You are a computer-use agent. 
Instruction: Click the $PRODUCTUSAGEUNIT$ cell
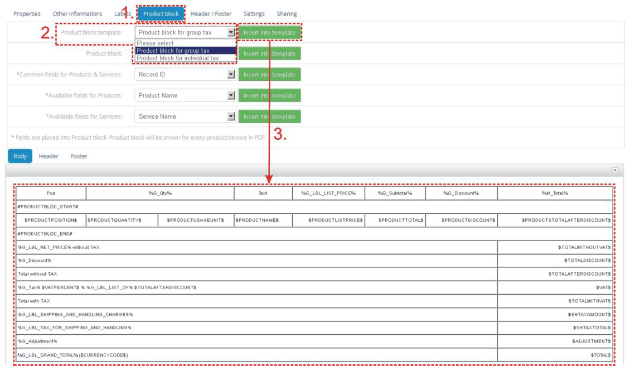click(196, 220)
